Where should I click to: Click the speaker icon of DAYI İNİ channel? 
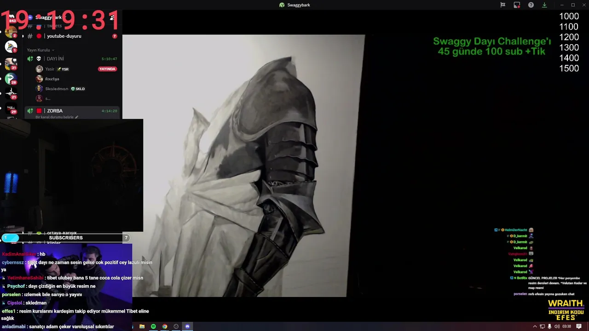[30, 59]
